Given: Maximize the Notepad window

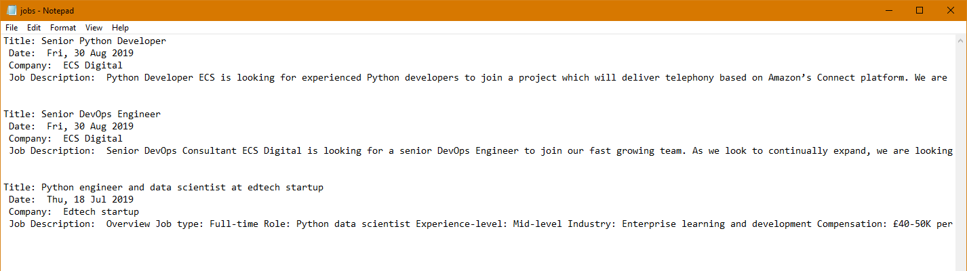Looking at the screenshot, I should (920, 10).
